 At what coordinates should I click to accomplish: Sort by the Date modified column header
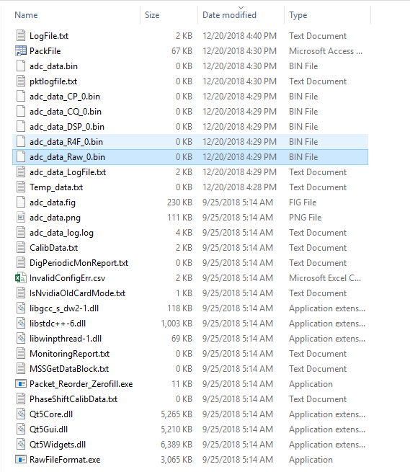pos(229,14)
